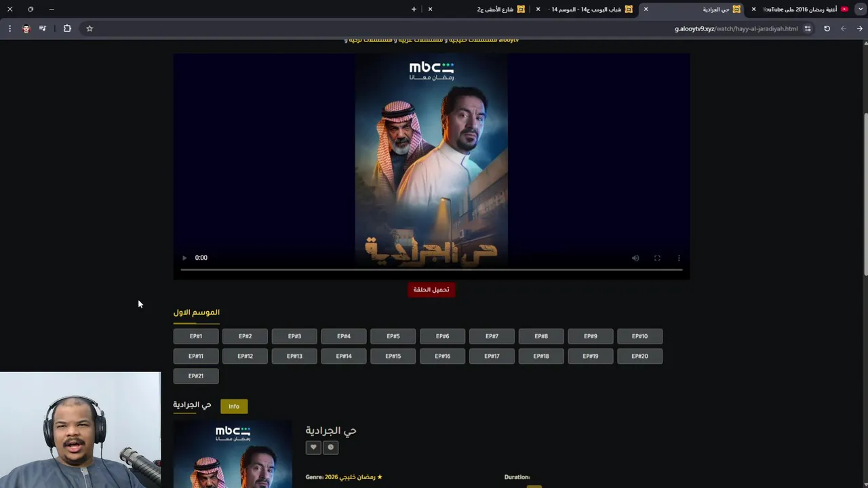Open the browser extensions puzzle icon

[x=67, y=28]
